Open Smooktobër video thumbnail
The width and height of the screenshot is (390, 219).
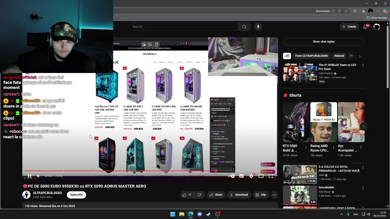pos(300,195)
